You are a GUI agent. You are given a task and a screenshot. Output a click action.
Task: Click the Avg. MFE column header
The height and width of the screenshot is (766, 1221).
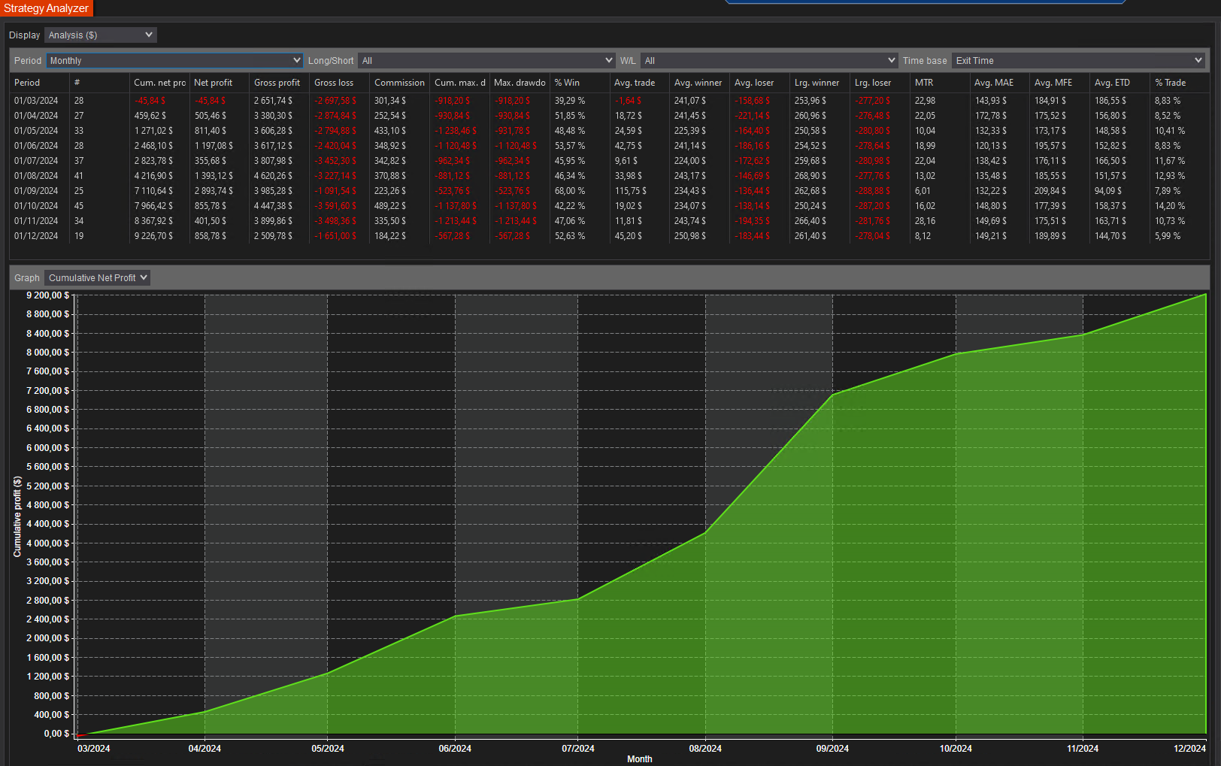(1060, 83)
